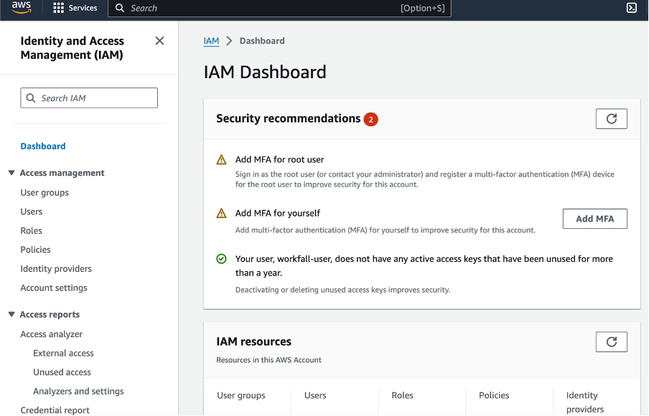This screenshot has height=416, width=649.
Task: Click the breadcrumb chevron separator
Action: click(x=229, y=41)
